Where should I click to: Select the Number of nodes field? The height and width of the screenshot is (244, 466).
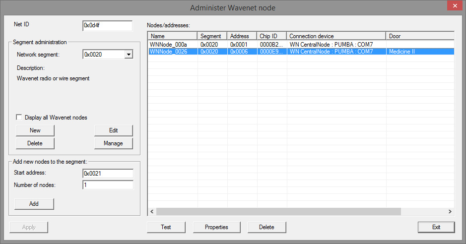108,185
